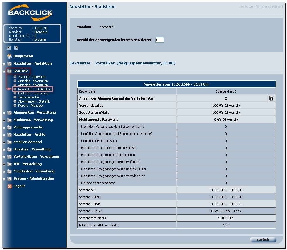Click the expand-all plus icon

click(8, 47)
